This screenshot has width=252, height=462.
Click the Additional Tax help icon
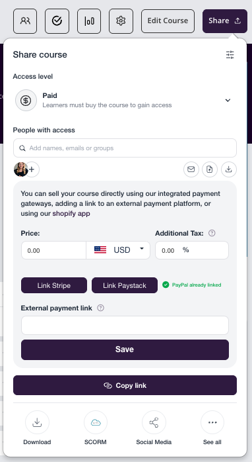click(212, 233)
